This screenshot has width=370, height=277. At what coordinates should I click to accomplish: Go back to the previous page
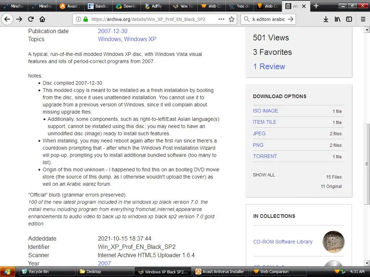coord(7,19)
